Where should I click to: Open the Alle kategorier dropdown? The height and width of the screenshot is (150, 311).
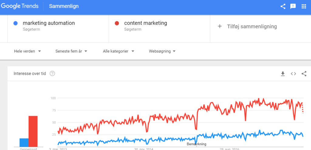click(118, 51)
